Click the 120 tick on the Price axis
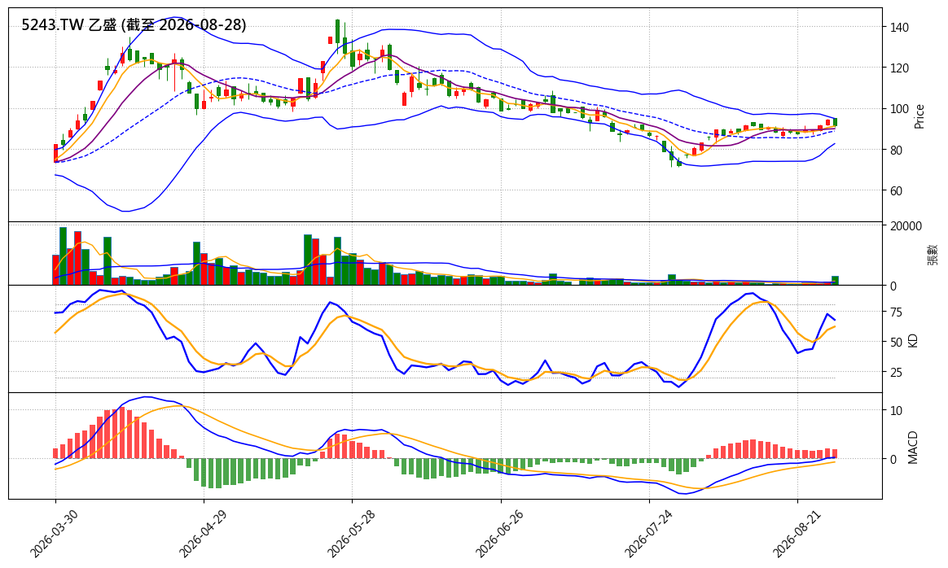Screen dimensions: 948x568 click(x=899, y=68)
